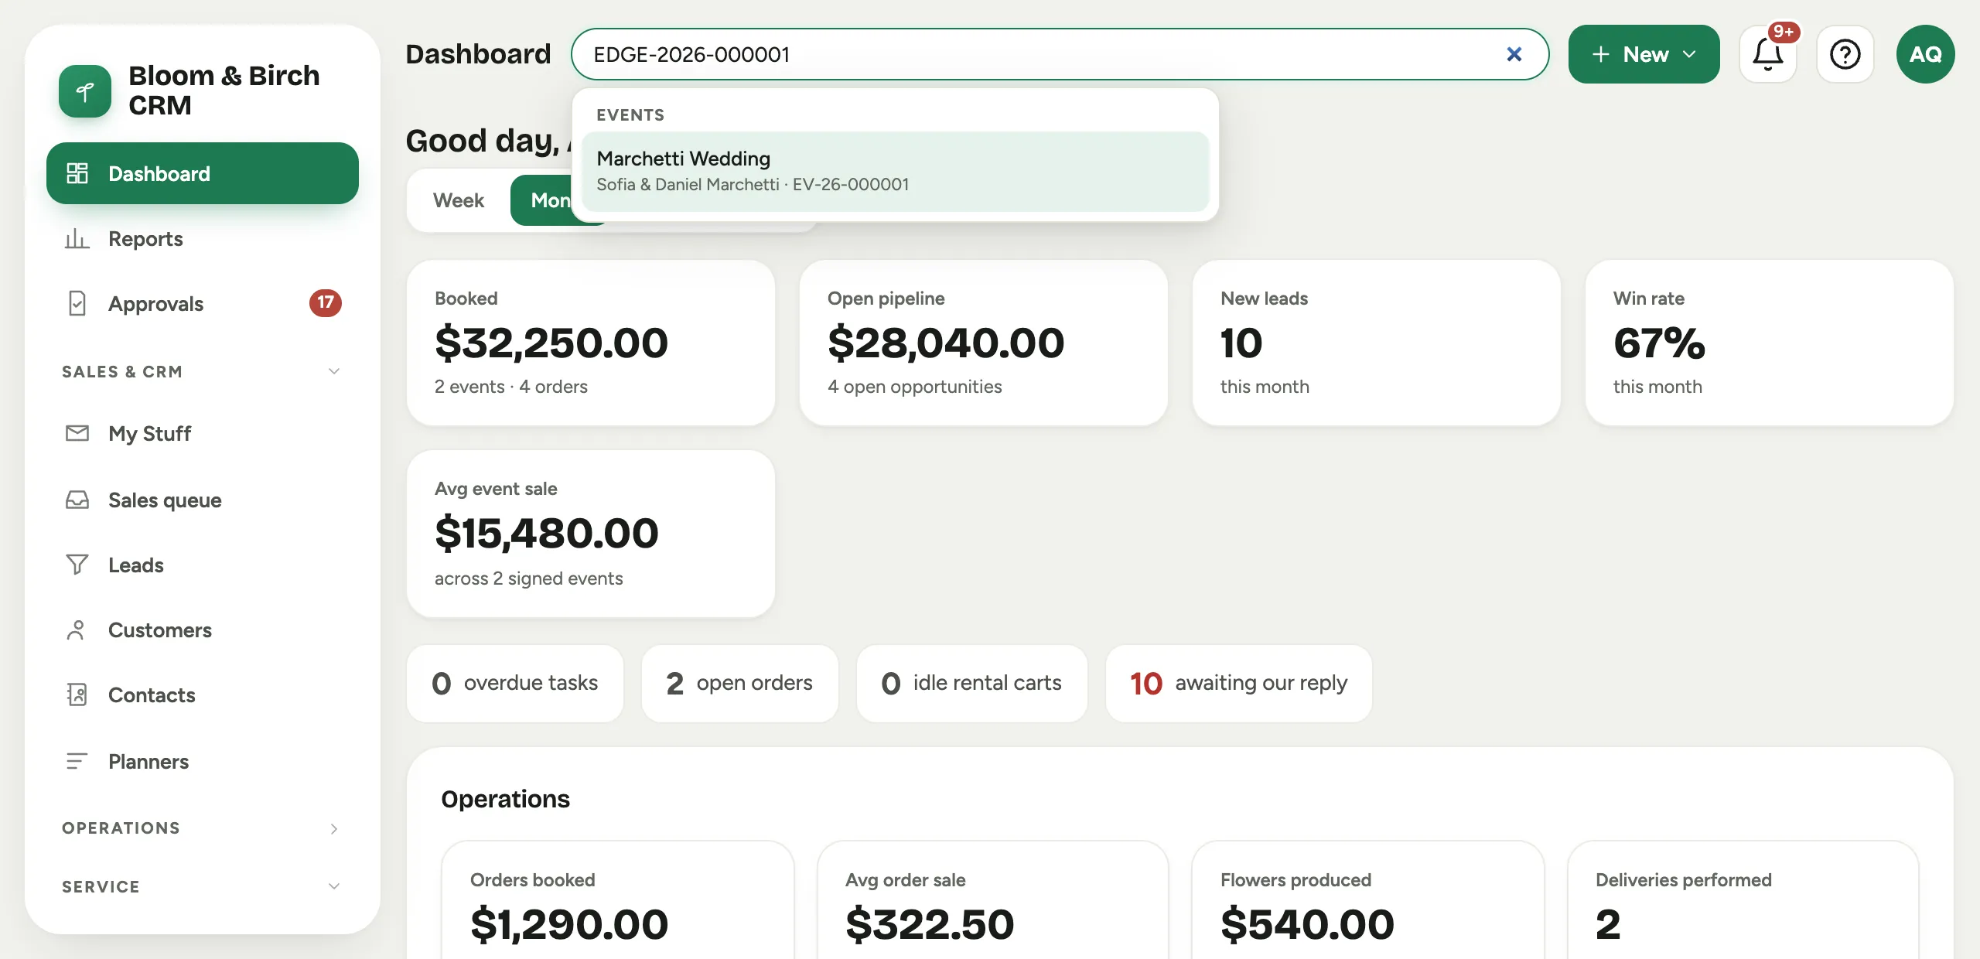
Task: Click the Bloom & Birch CRM title
Action: (224, 90)
